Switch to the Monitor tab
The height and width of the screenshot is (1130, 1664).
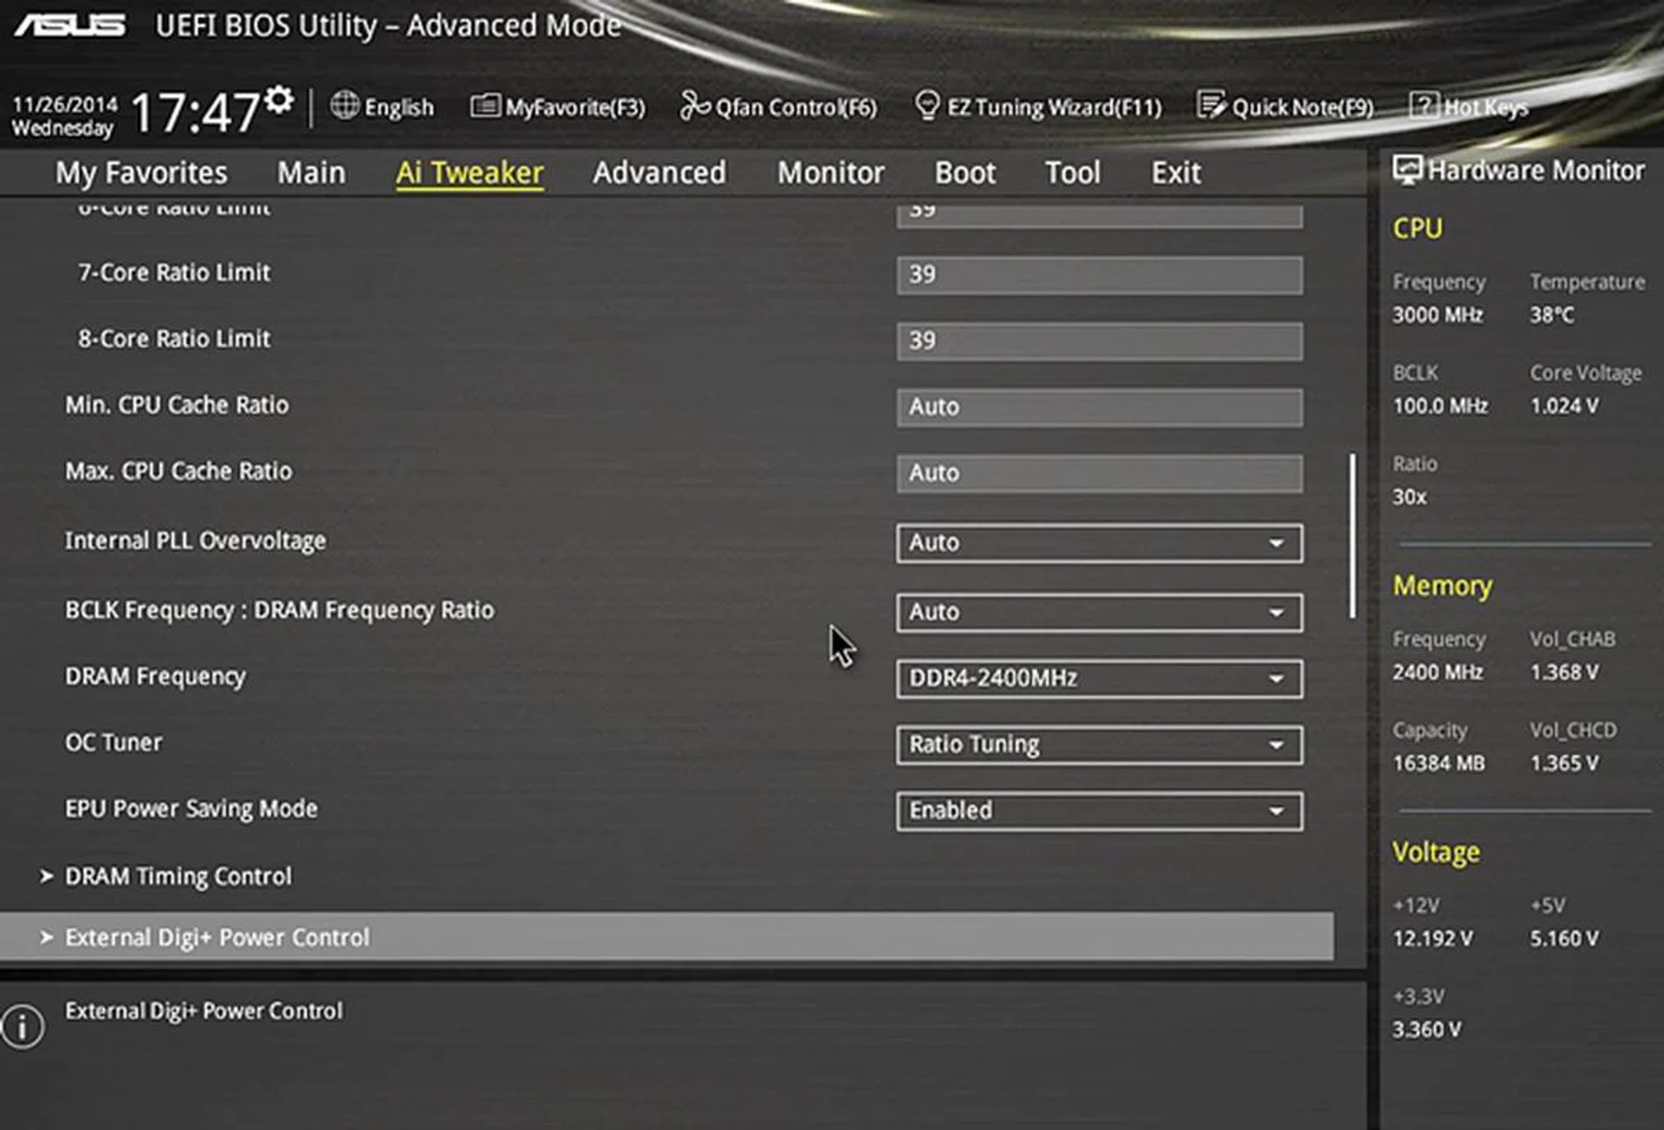coord(830,172)
